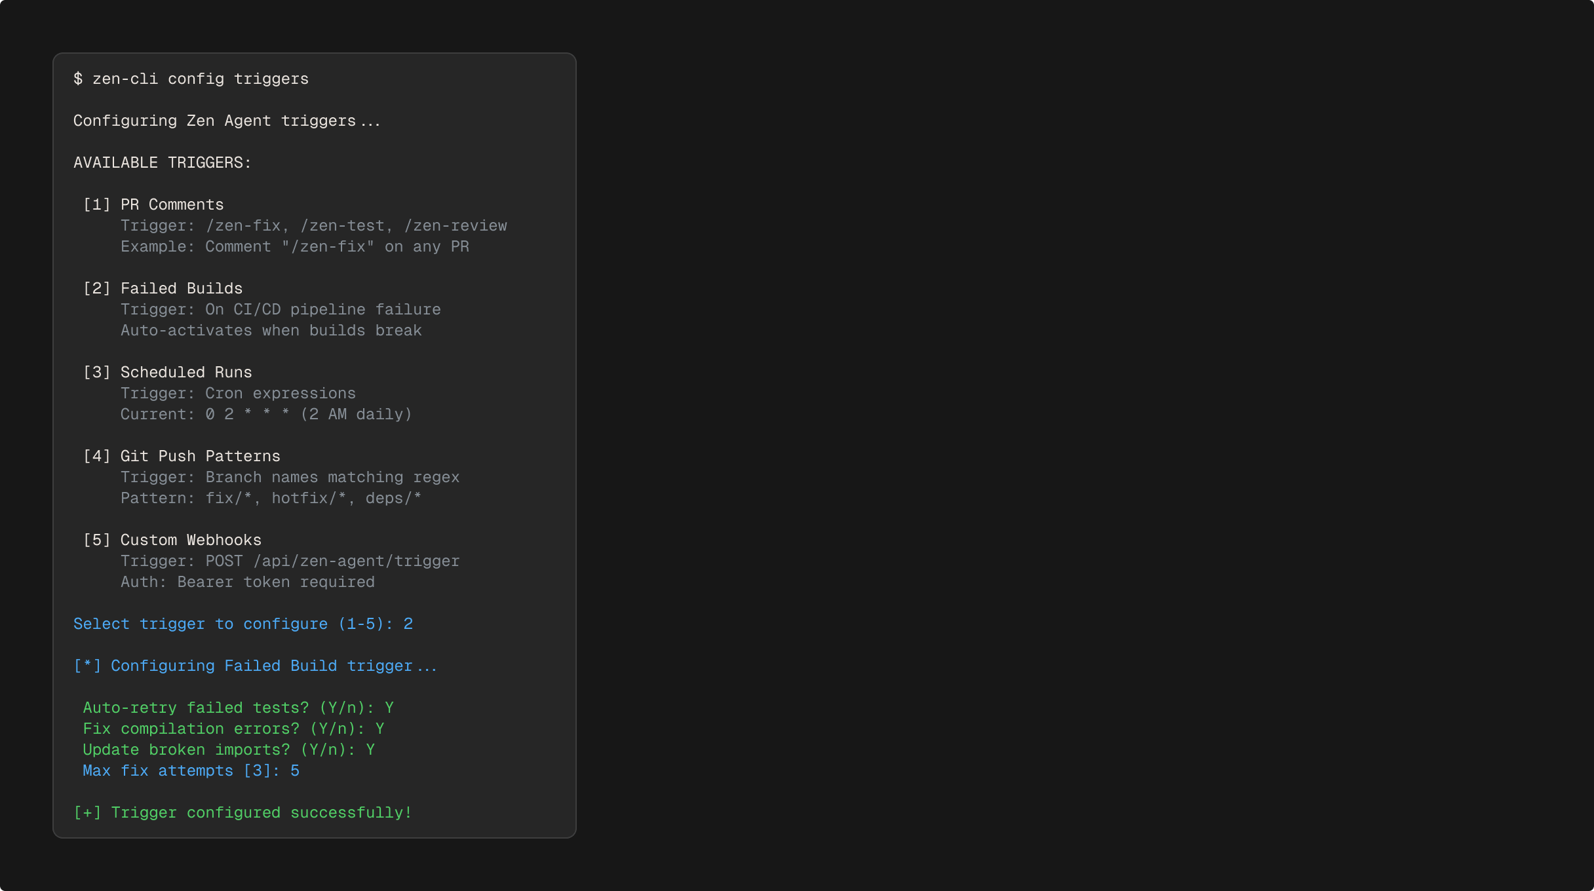The height and width of the screenshot is (891, 1594).
Task: Click the AVAILABLE TRIGGERS heading
Action: click(x=162, y=162)
